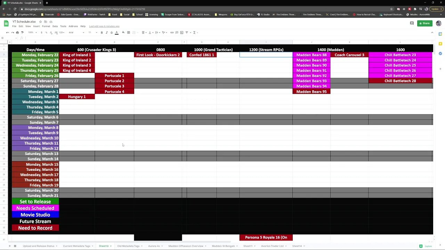This screenshot has height=250, width=445.
Task: Open the horizontal align dropdown
Action: tap(144, 32)
